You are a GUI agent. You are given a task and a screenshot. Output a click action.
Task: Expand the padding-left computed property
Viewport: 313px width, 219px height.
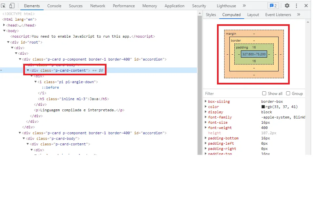[x=205, y=143]
